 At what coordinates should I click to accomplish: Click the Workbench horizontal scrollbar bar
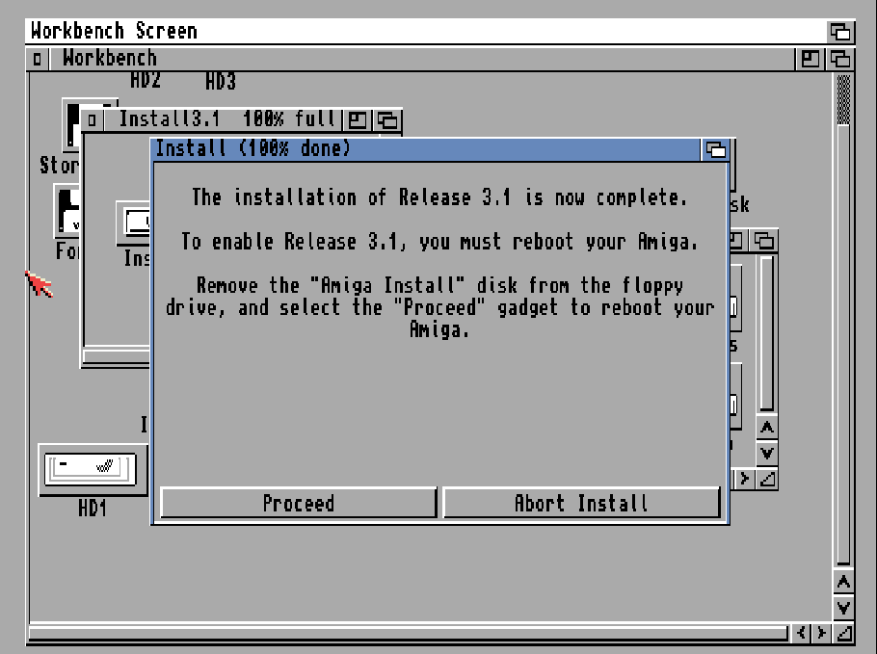[409, 634]
